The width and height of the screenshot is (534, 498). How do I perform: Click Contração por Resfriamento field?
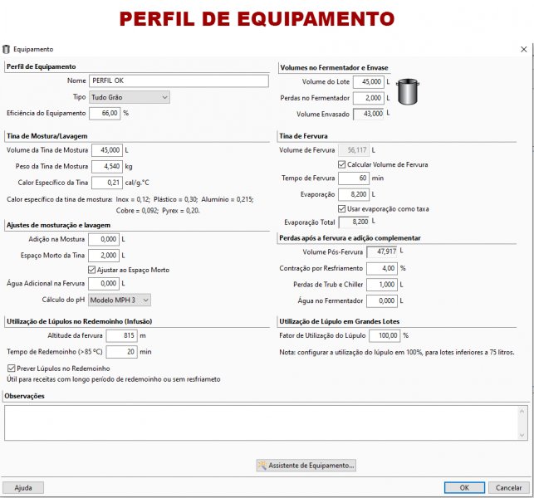[382, 269]
